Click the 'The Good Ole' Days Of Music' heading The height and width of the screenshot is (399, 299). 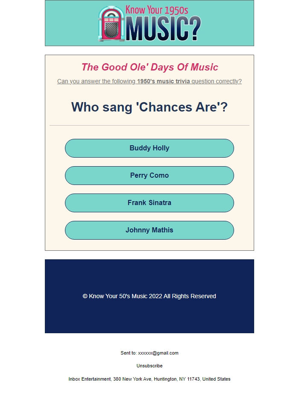[149, 67]
